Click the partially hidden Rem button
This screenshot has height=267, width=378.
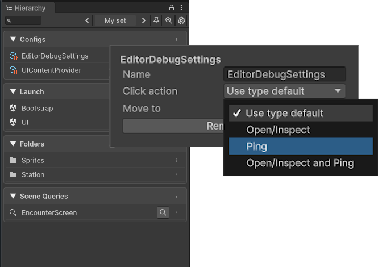point(173,126)
